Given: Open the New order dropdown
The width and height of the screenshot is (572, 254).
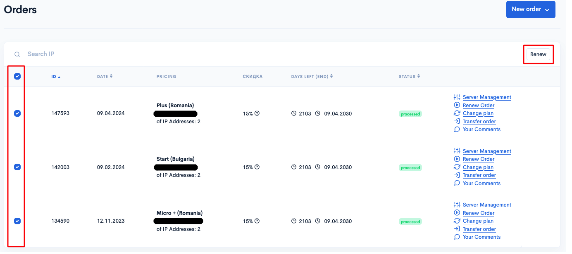Looking at the screenshot, I should pyautogui.click(x=531, y=9).
